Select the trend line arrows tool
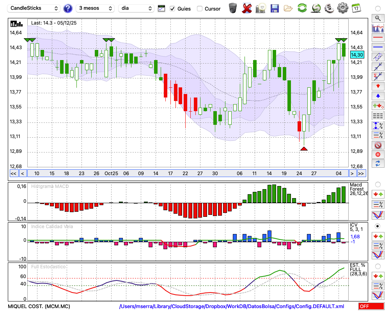This screenshot has height=312, width=390. point(378,67)
